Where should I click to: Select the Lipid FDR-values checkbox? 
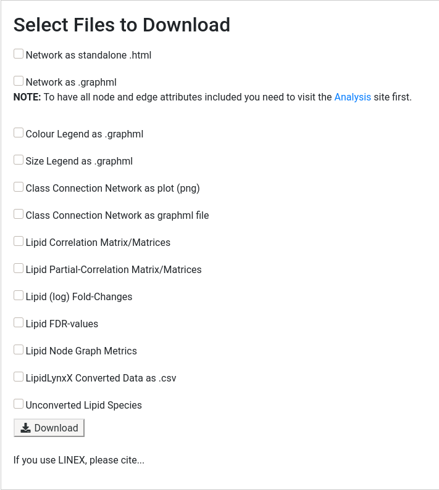pos(19,322)
